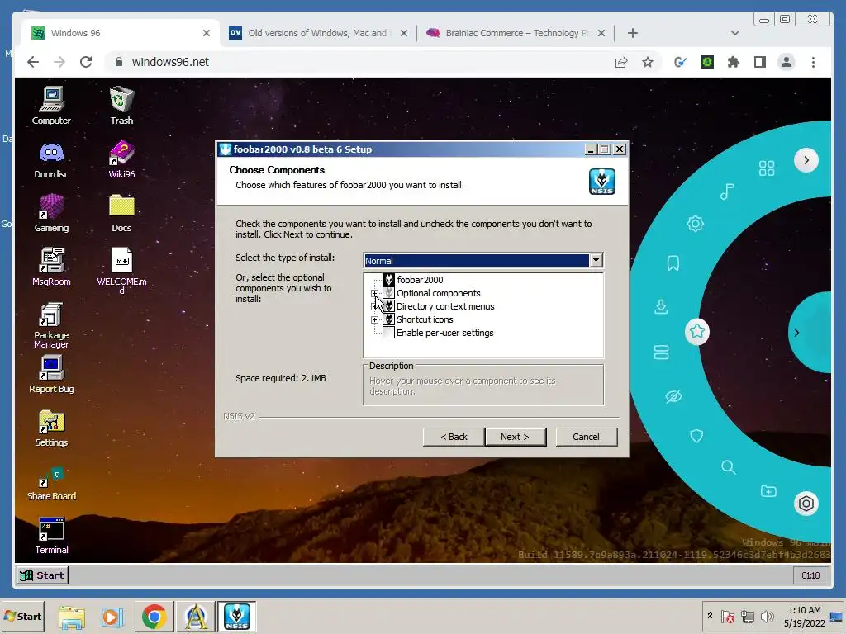Show hidden system tray icons
The width and height of the screenshot is (846, 634).
[x=710, y=616]
